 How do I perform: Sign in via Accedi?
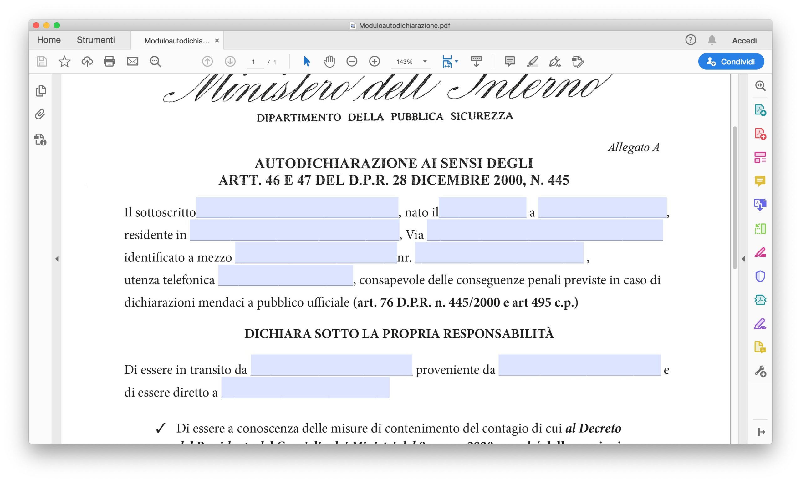click(x=745, y=40)
